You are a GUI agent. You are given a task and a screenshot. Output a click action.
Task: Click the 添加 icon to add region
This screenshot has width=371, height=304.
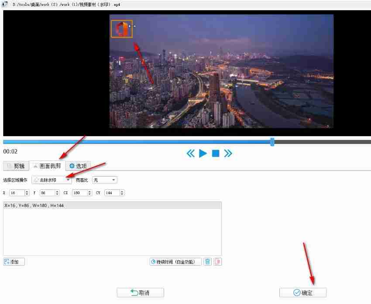[13, 261]
